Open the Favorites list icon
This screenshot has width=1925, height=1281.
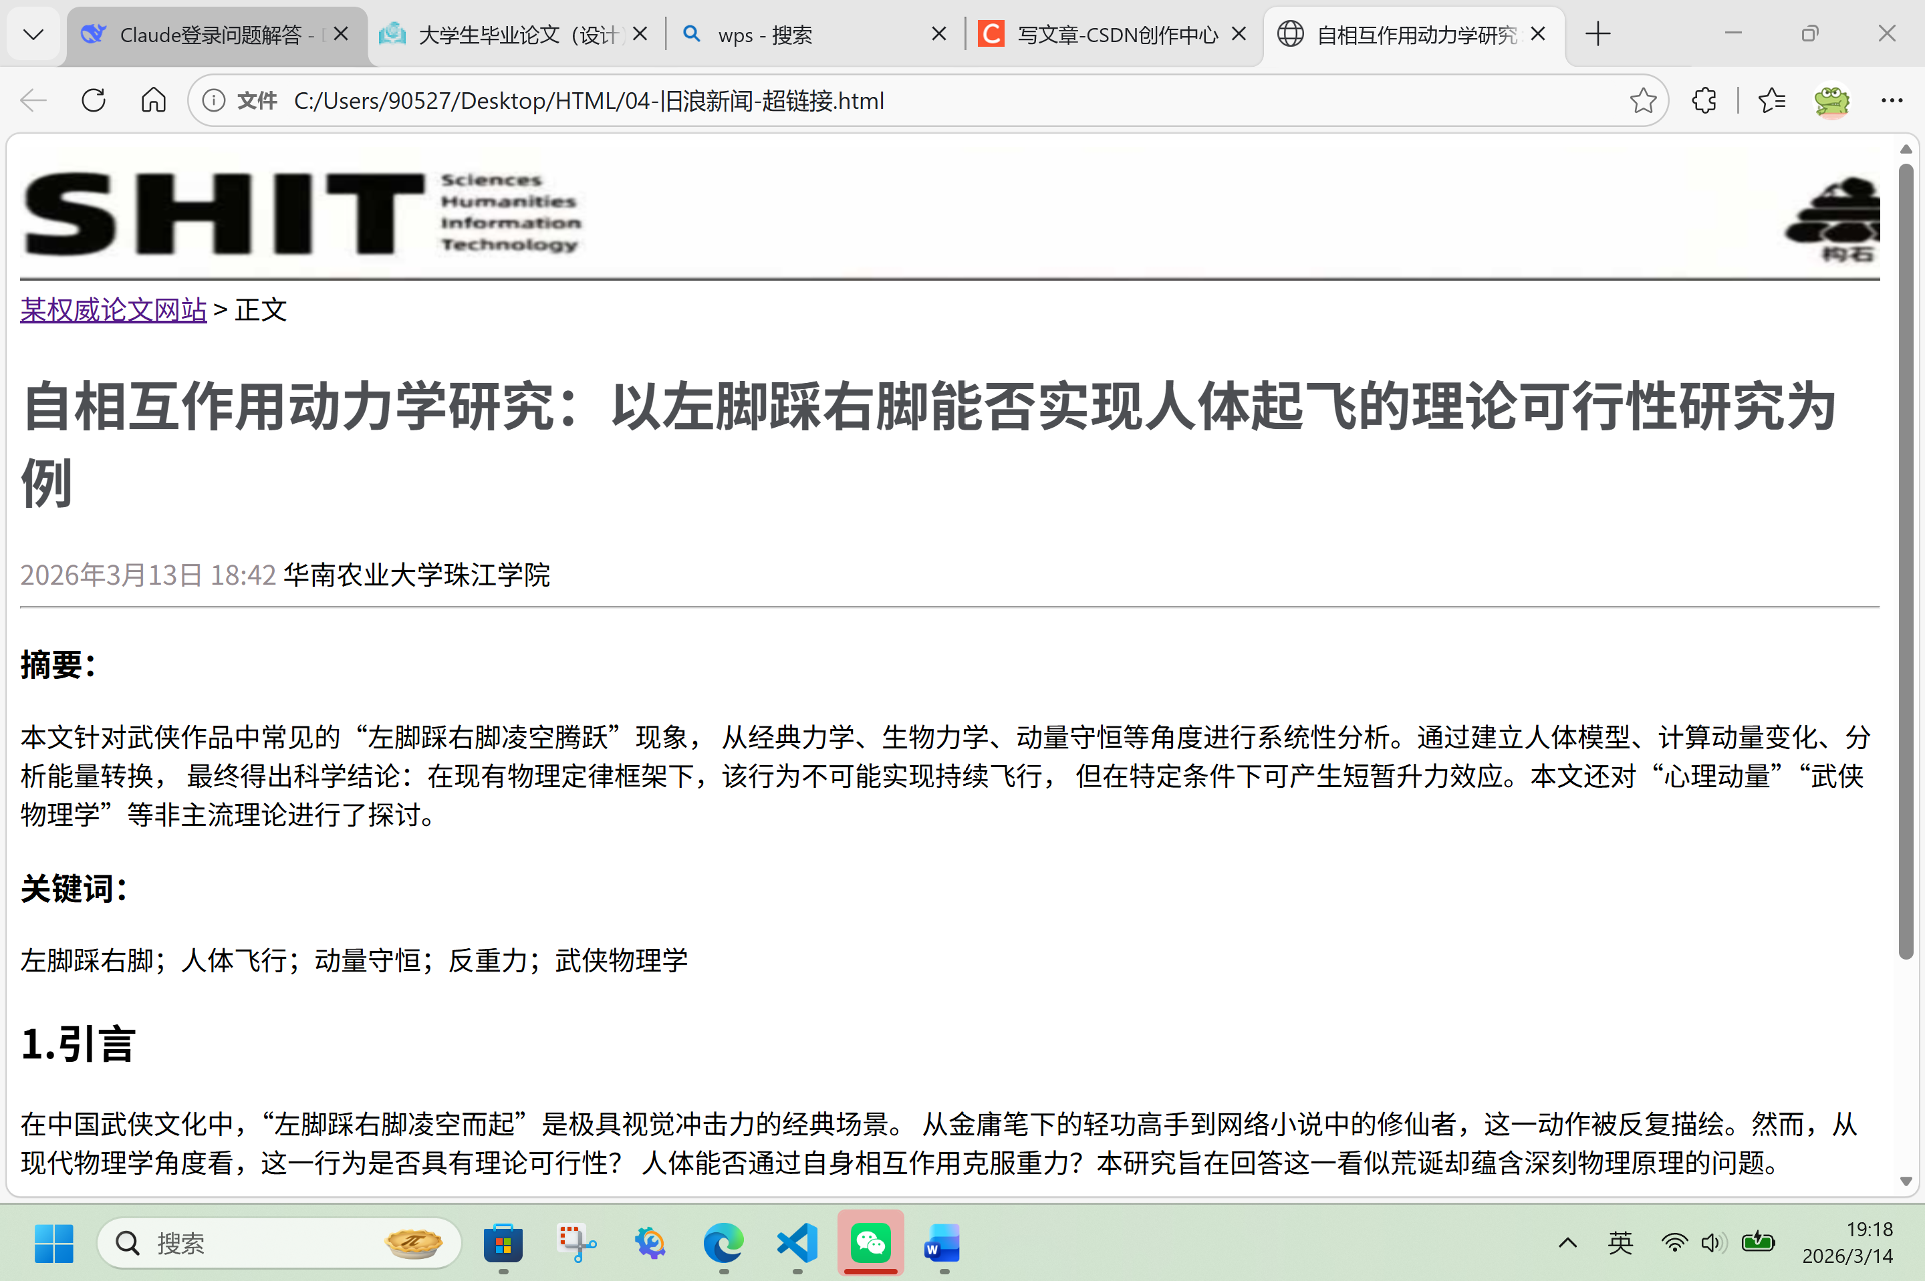pyautogui.click(x=1771, y=100)
